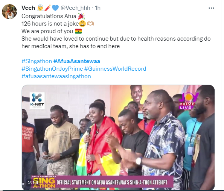
Task: Open the Veeh display name link
Action: pos(28,8)
